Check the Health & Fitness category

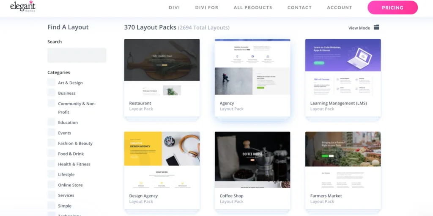click(x=51, y=164)
